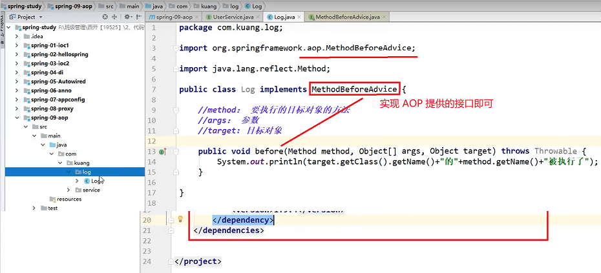Expand the spring-08-proxy module
Screen dimensions: 601x273
coord(17,108)
